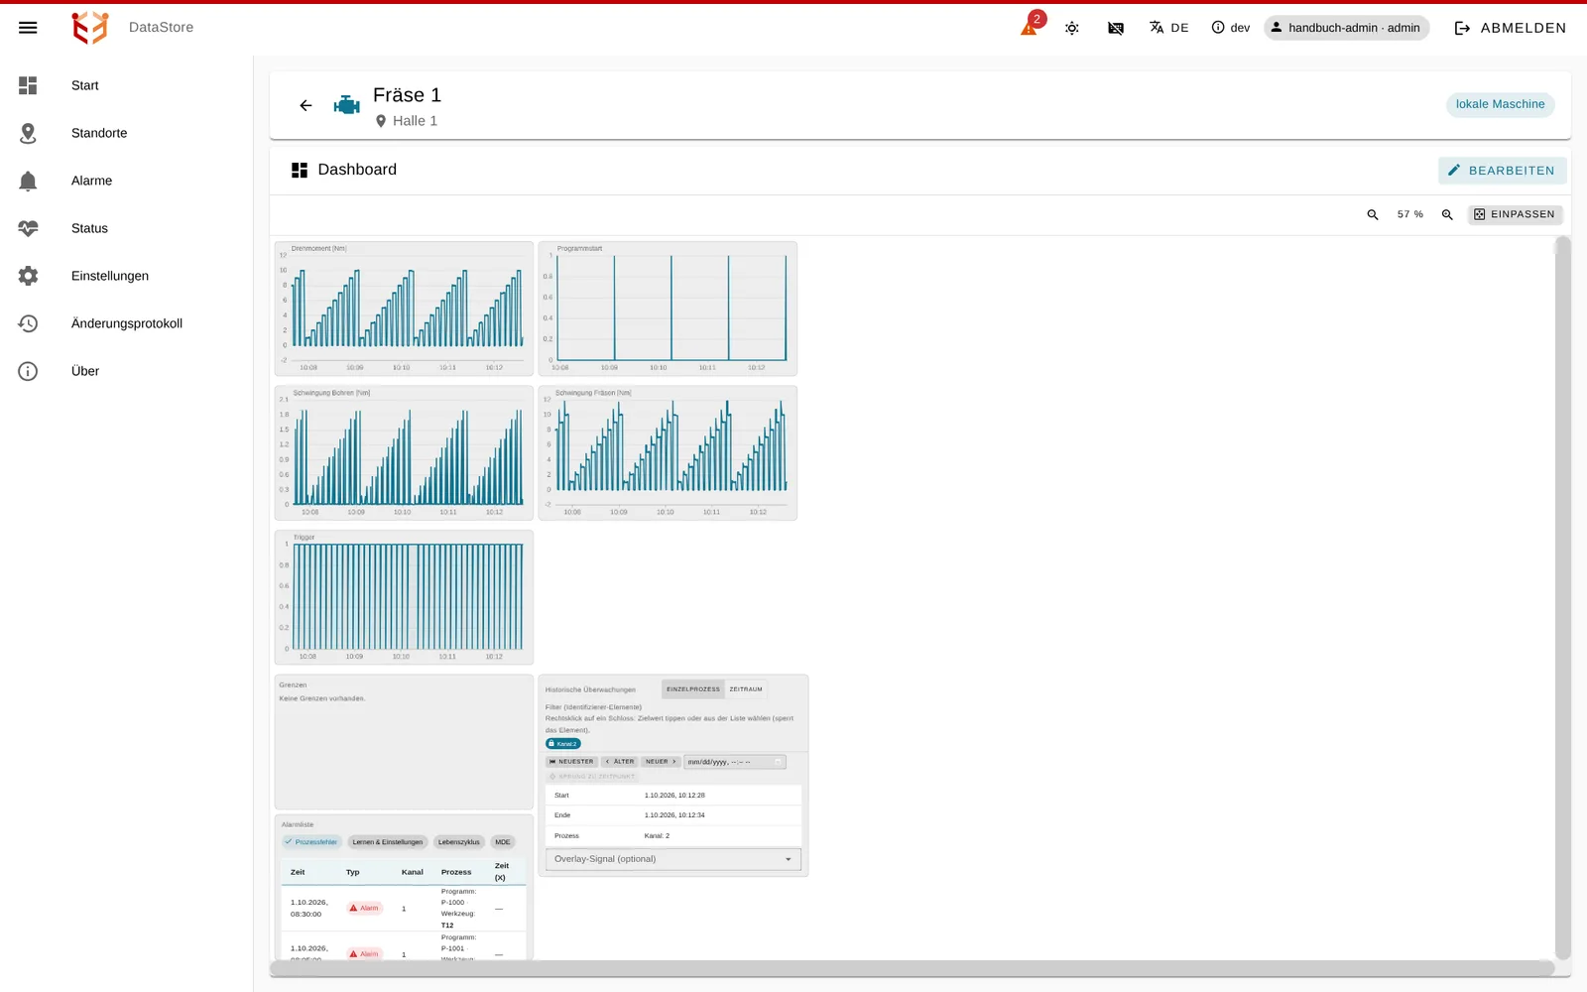The image size is (1587, 992).
Task: Click the Schwingung Bohren chart
Action: (x=404, y=452)
